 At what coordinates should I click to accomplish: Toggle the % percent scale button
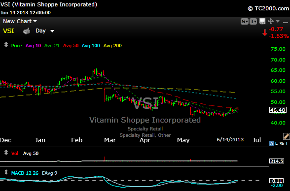282,143
